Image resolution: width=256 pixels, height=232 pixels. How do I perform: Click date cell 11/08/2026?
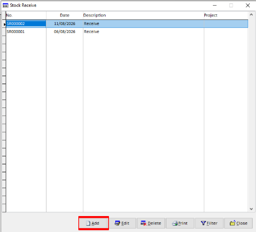tap(65, 24)
